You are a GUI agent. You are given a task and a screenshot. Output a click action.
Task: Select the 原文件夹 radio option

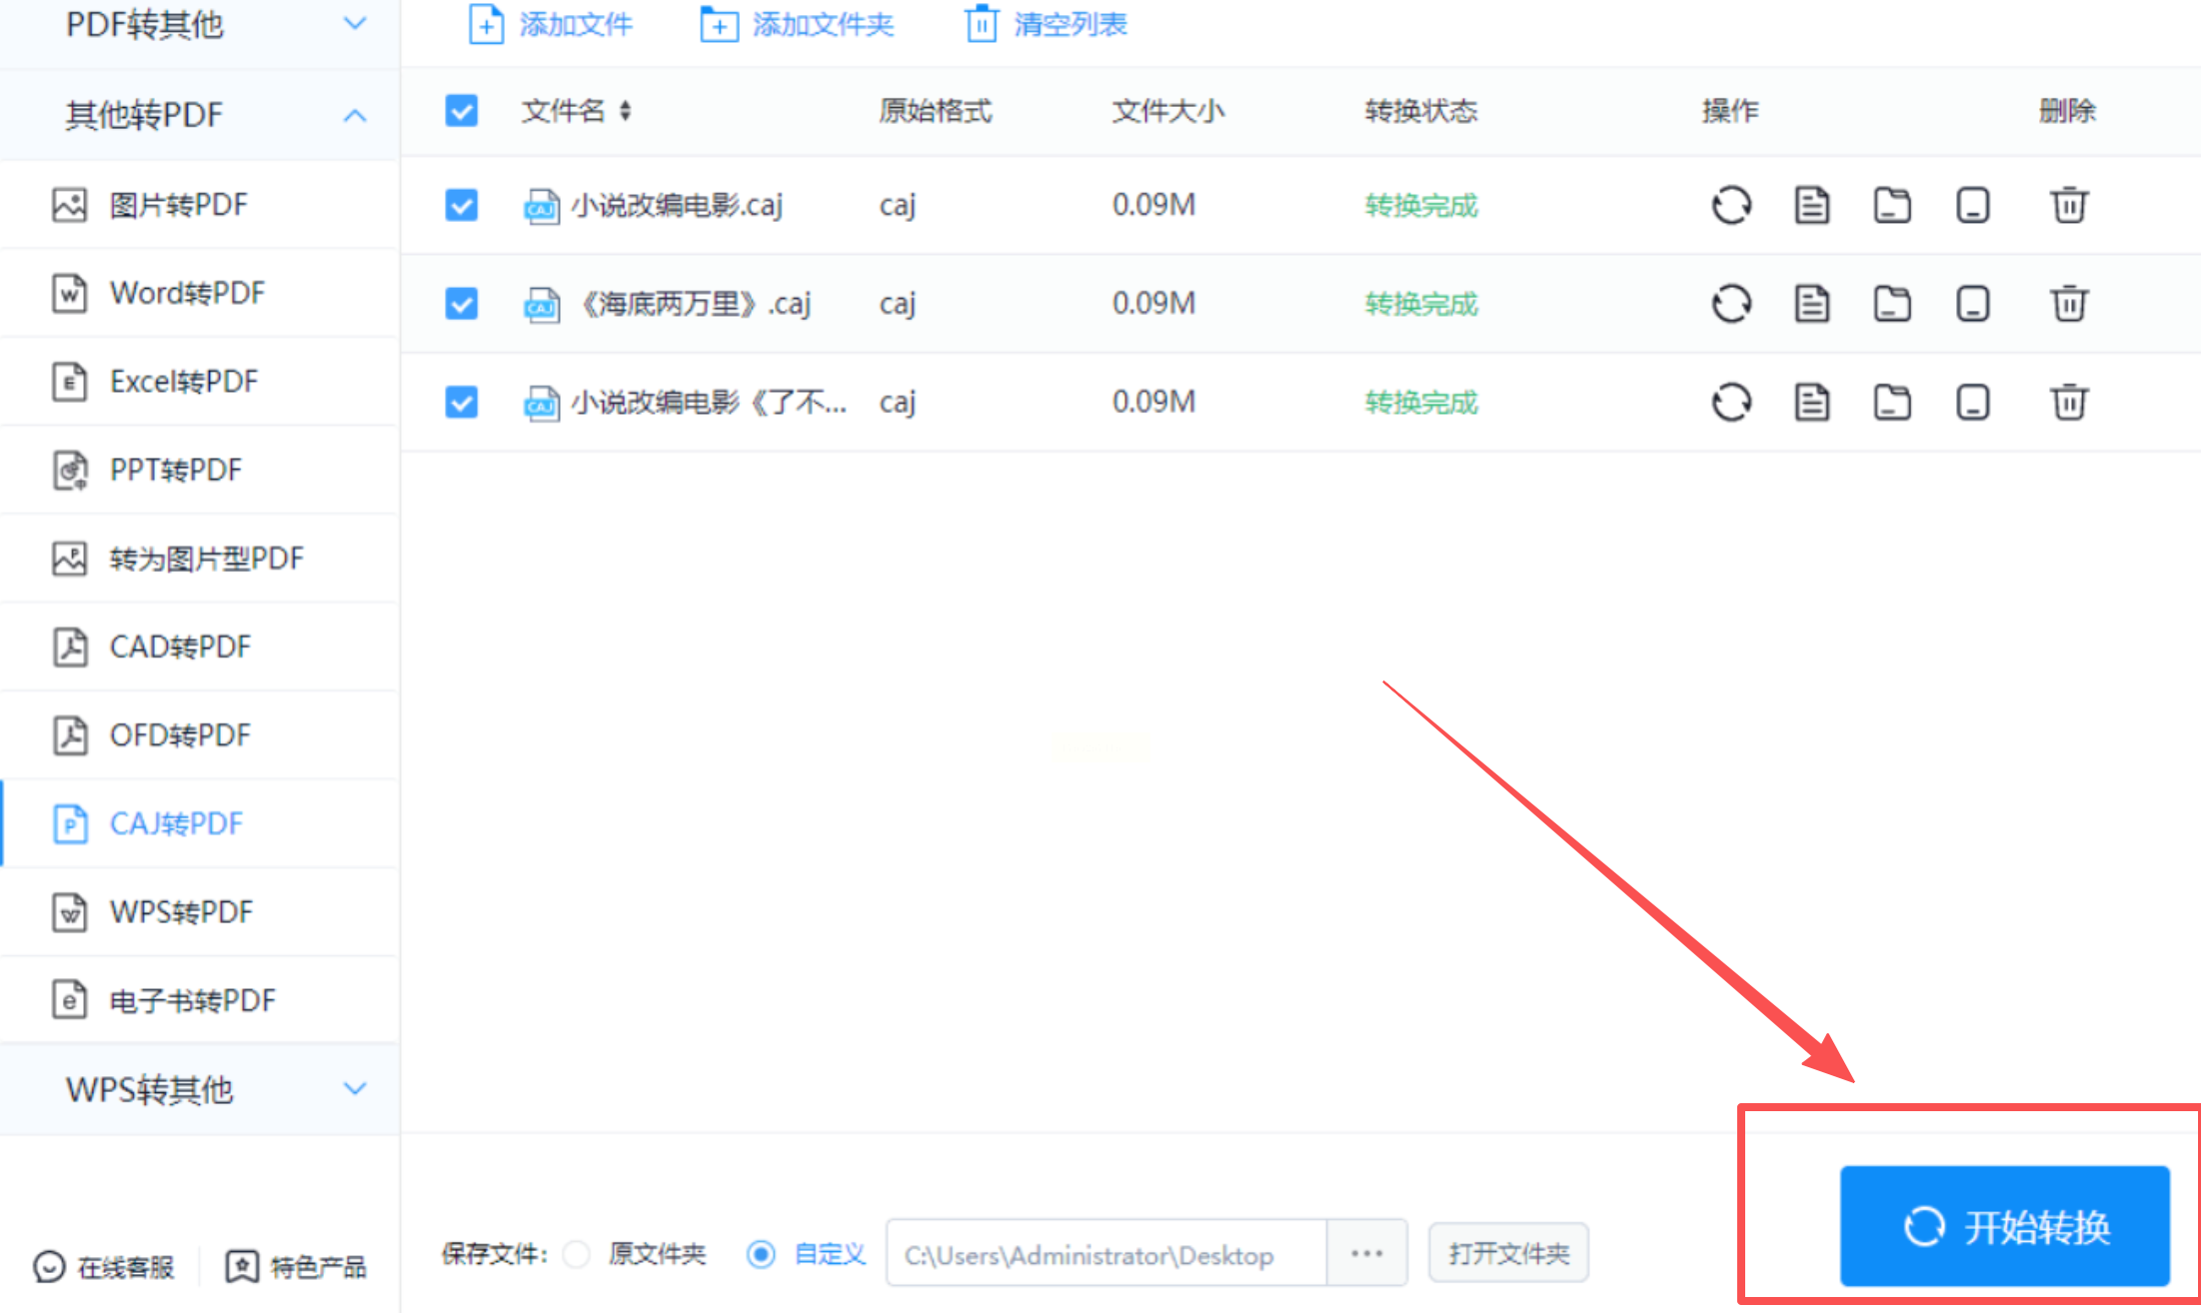(577, 1253)
